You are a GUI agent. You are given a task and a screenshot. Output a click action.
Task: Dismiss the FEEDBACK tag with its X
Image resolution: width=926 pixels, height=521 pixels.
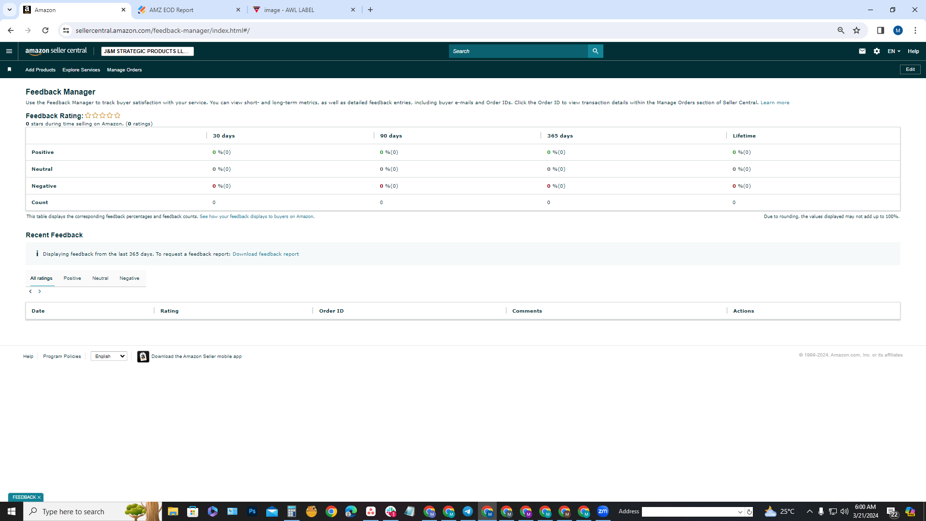39,497
